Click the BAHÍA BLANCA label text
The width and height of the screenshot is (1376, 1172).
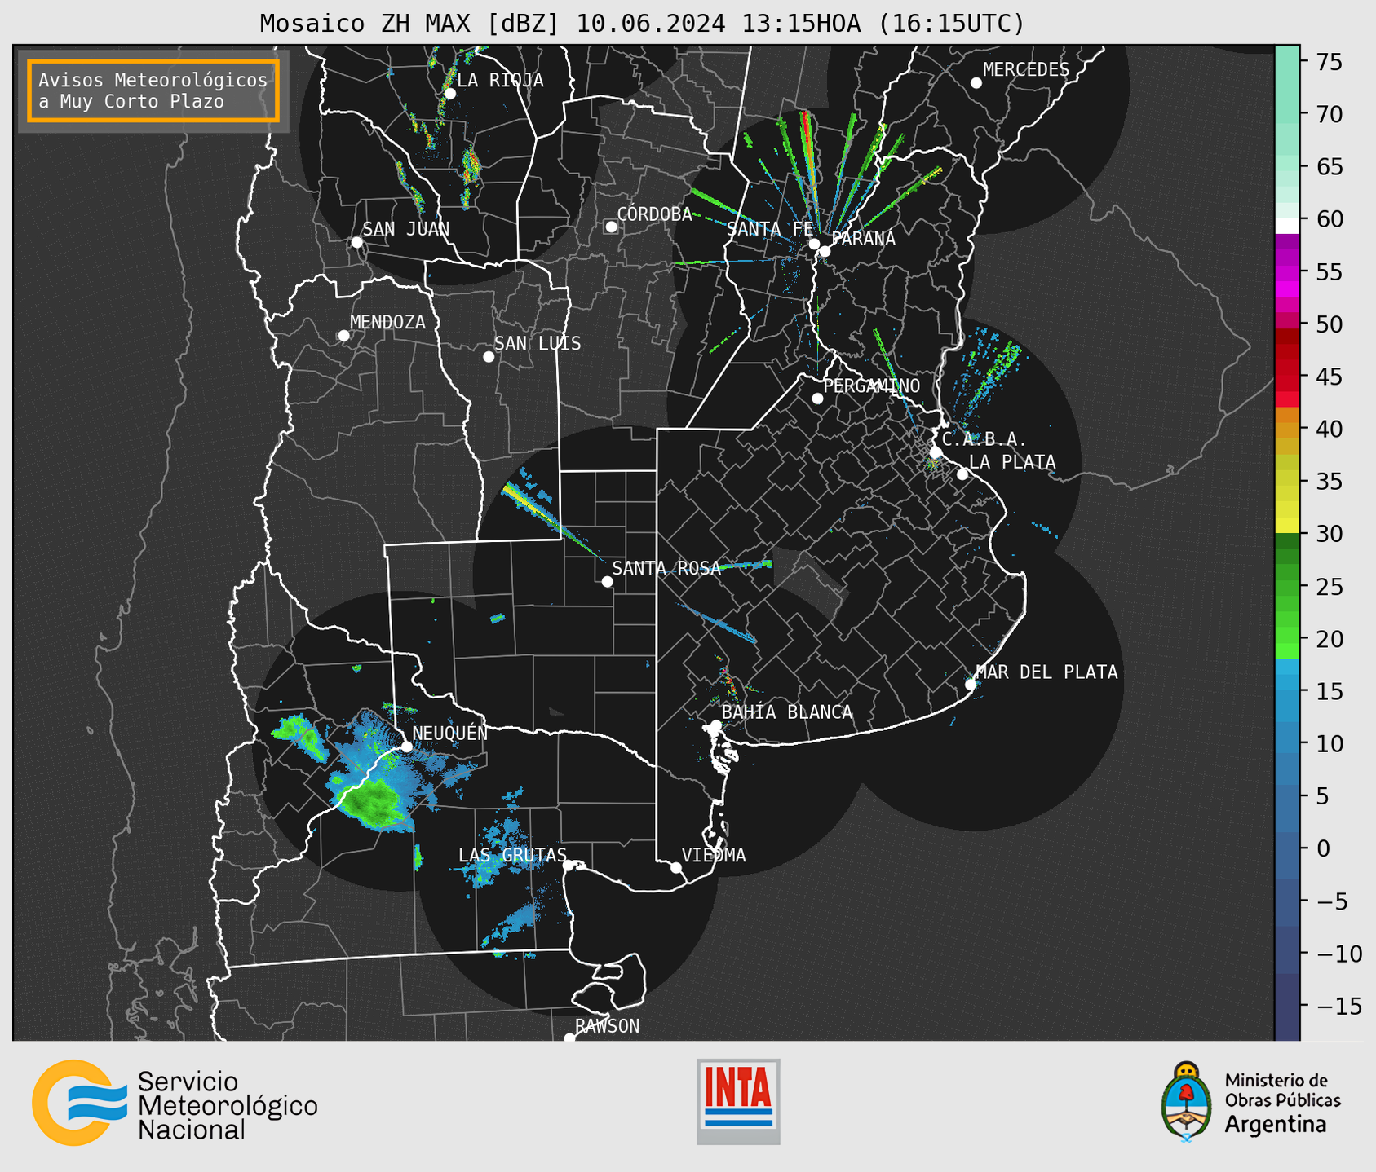787,712
